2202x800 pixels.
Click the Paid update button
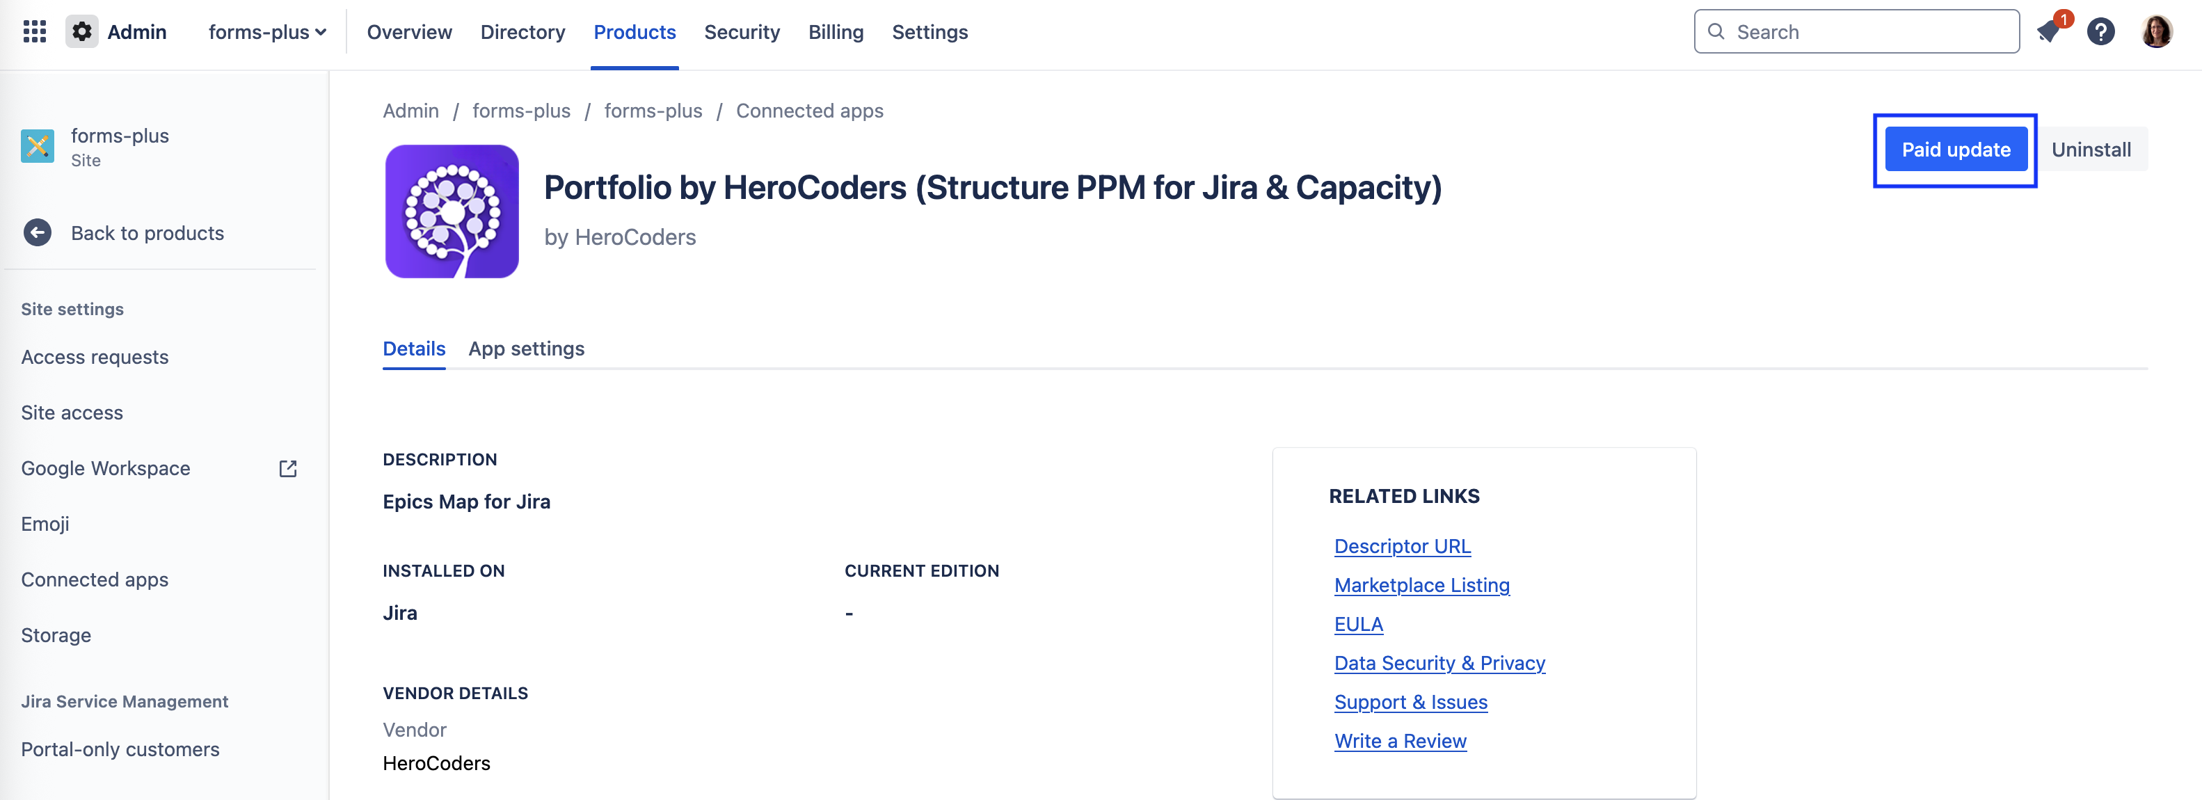[x=1955, y=150]
